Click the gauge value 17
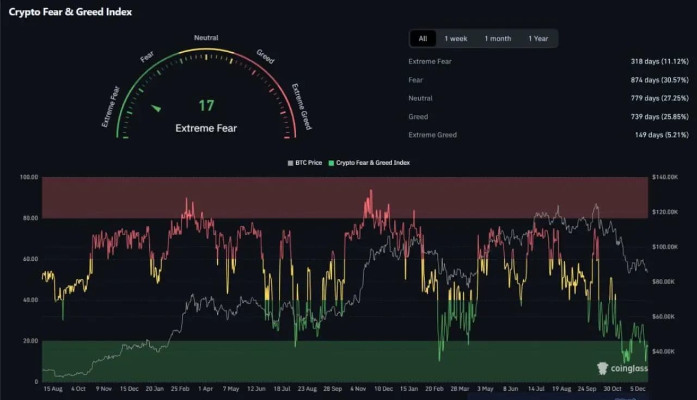697x400 pixels. pyautogui.click(x=206, y=105)
